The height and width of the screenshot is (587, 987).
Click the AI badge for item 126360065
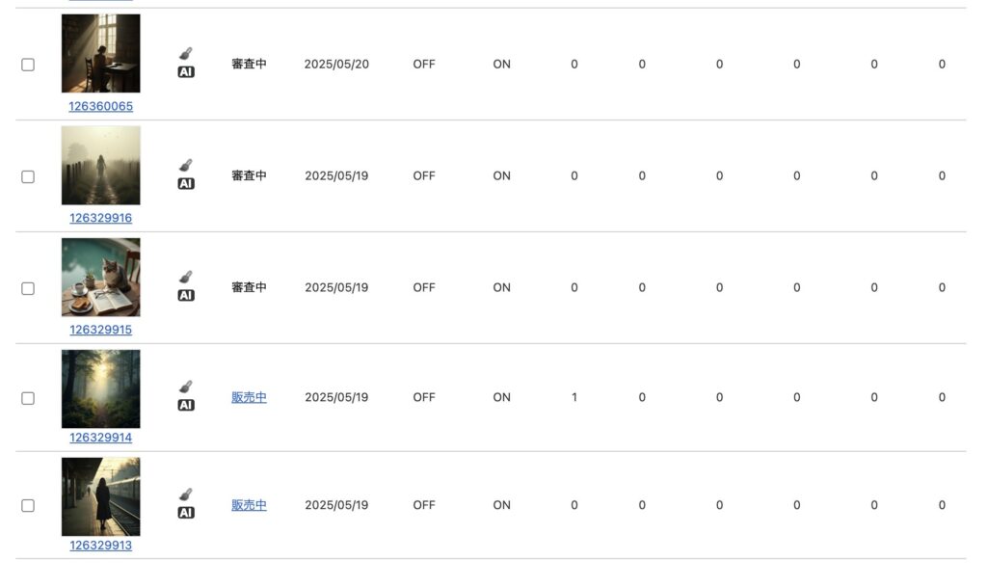[x=186, y=71]
